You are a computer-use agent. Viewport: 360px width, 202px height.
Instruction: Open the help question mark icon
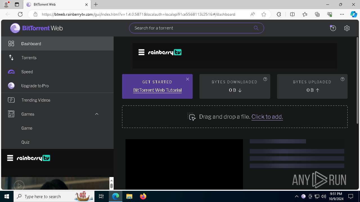[333, 28]
